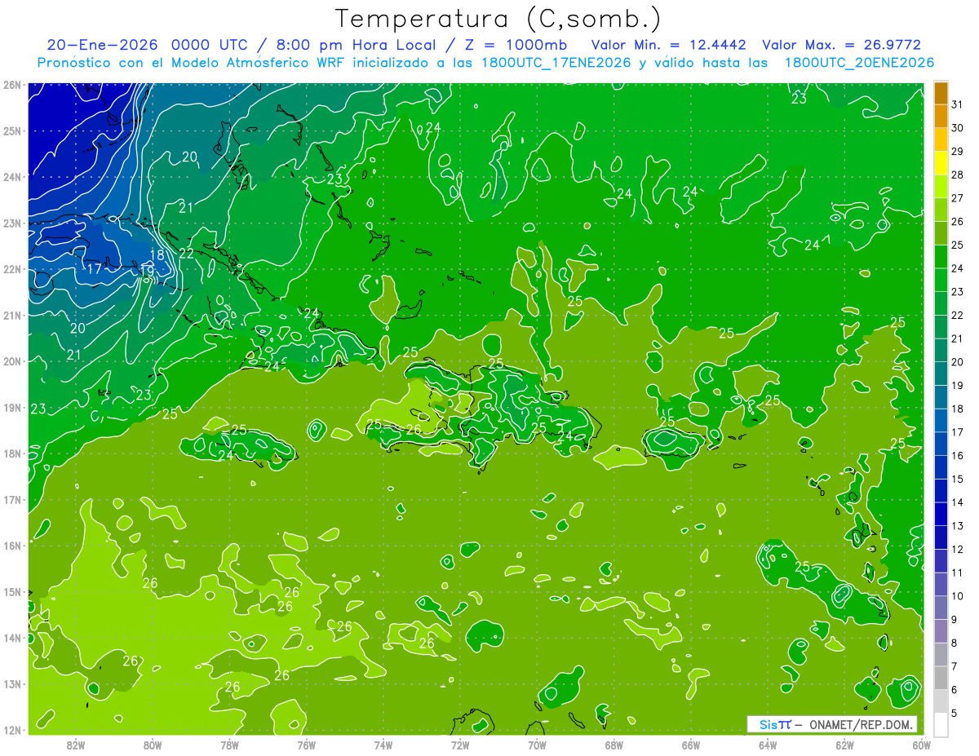This screenshot has width=979, height=756.
Task: Click the 'ONAMET/REP.DOM.' credit label
Action: pyautogui.click(x=860, y=724)
